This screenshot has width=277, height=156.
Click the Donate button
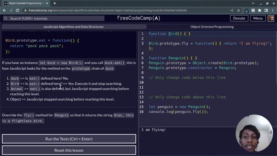[x=239, y=18]
